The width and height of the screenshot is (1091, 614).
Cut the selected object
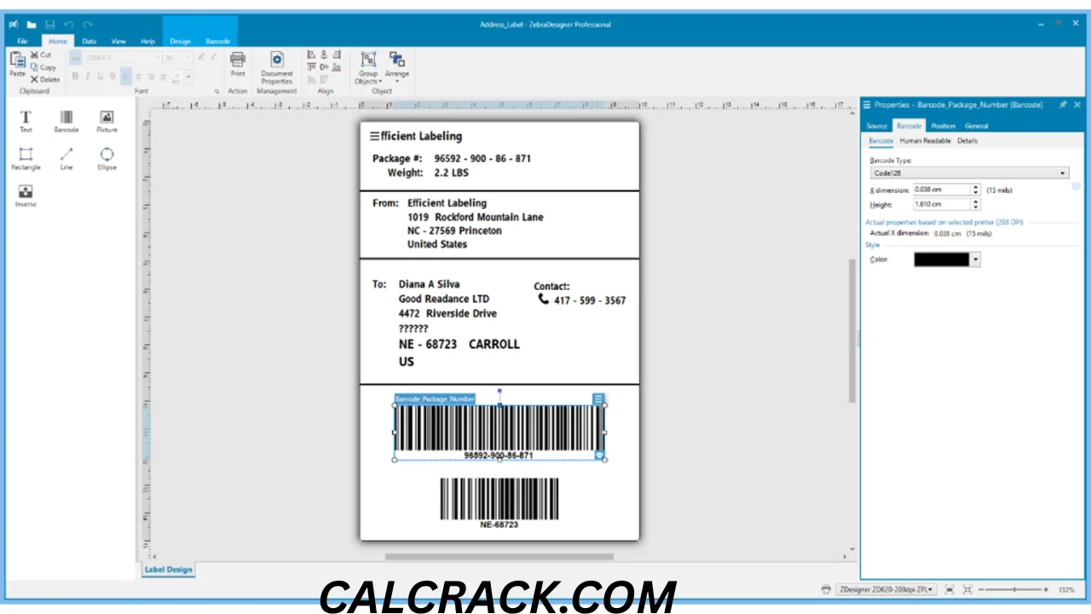[x=41, y=55]
